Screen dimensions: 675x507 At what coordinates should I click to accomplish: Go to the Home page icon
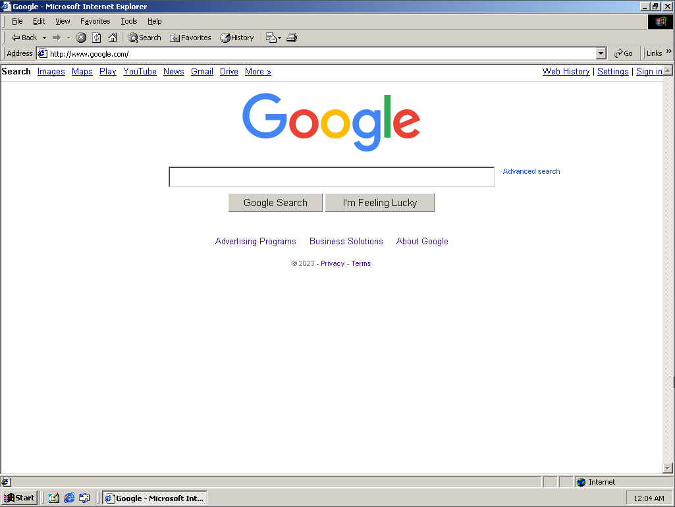click(113, 38)
